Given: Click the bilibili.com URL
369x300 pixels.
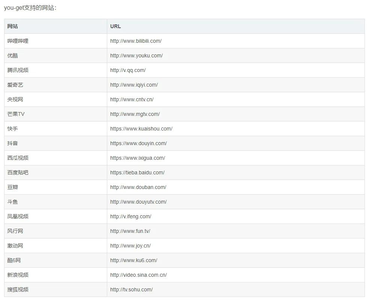Looking at the screenshot, I should (136, 41).
